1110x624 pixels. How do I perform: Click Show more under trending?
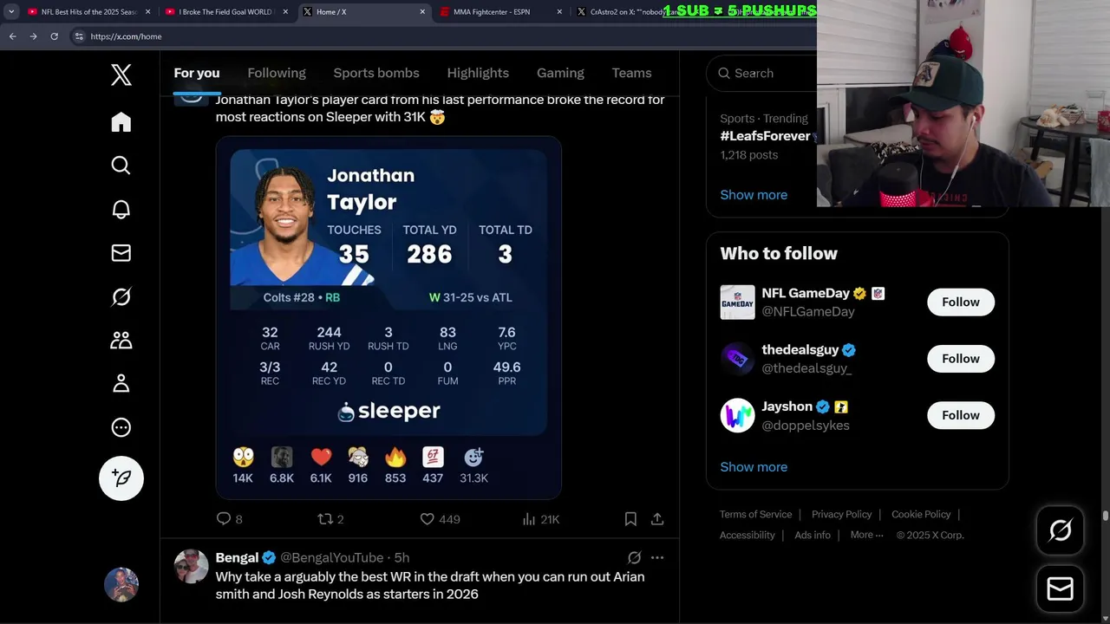tap(754, 195)
